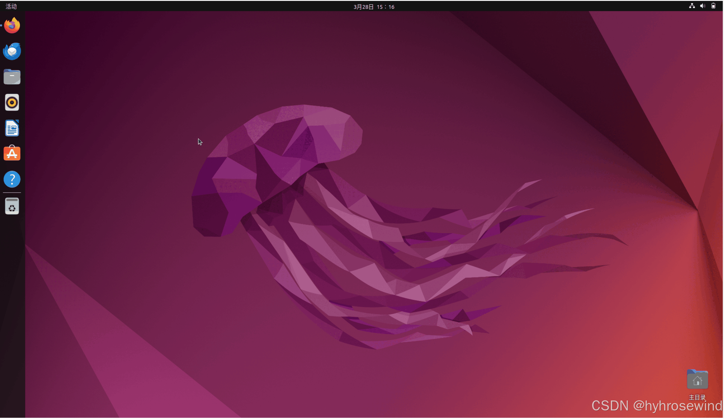This screenshot has width=724, height=418.
Task: Open Thunderbird mail client
Action: click(12, 51)
